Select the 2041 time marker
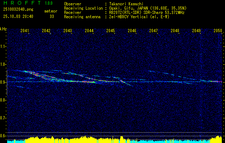This screenshot has width=225, height=143. click(25, 31)
